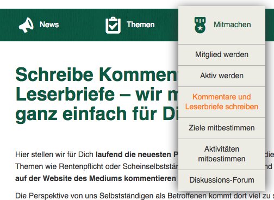Image resolution: width=274 pixels, height=200 pixels.
Task: Open the Mitmachen navigation label
Action: coord(232,24)
